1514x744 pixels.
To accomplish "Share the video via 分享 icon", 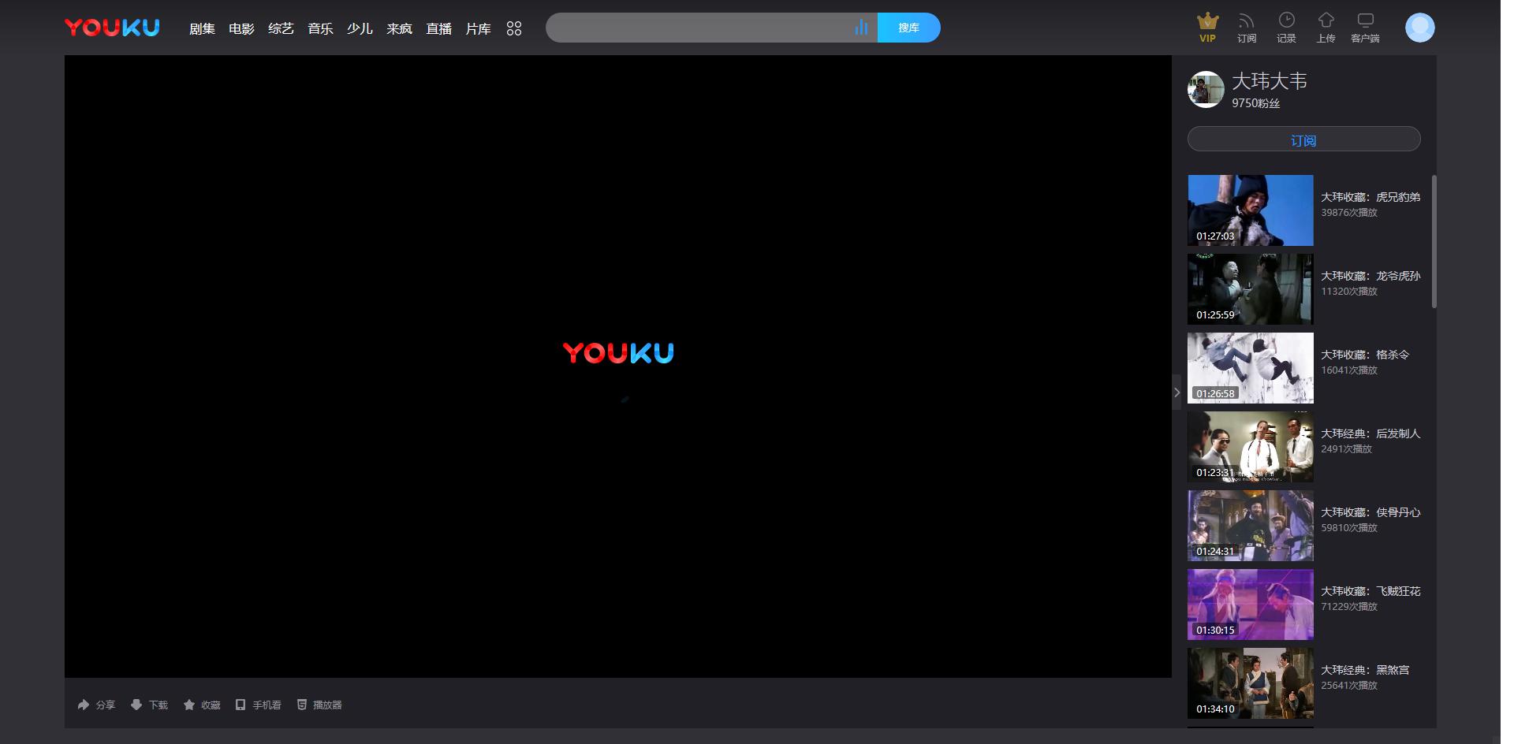I will (84, 705).
